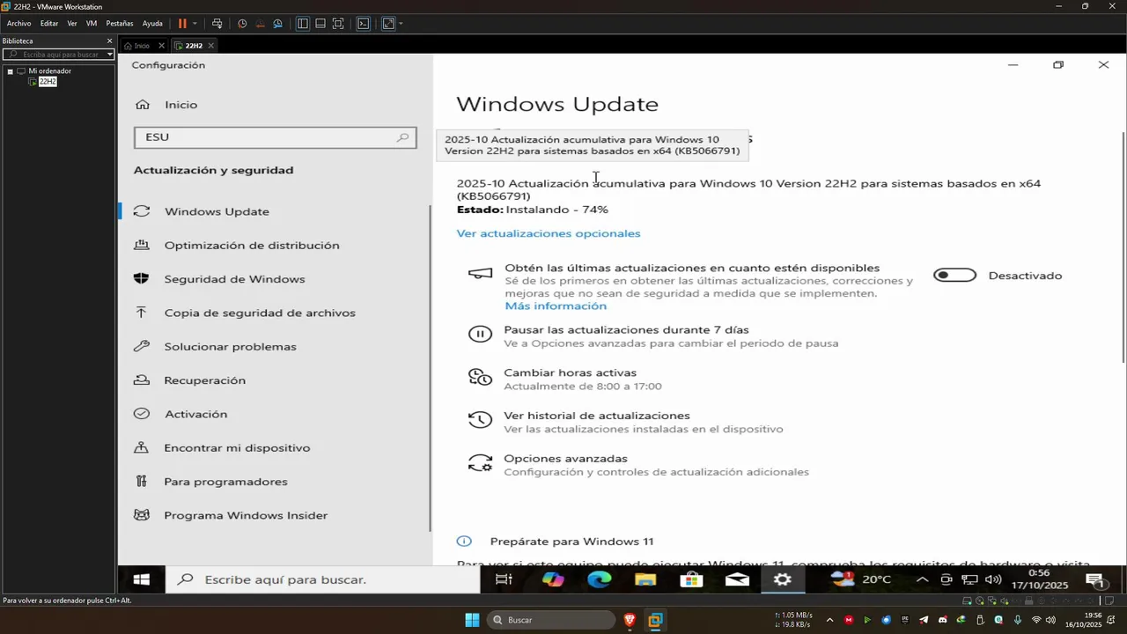The image size is (1127, 634).
Task: Click Ver actualizaciones opcionales link
Action: pyautogui.click(x=549, y=233)
